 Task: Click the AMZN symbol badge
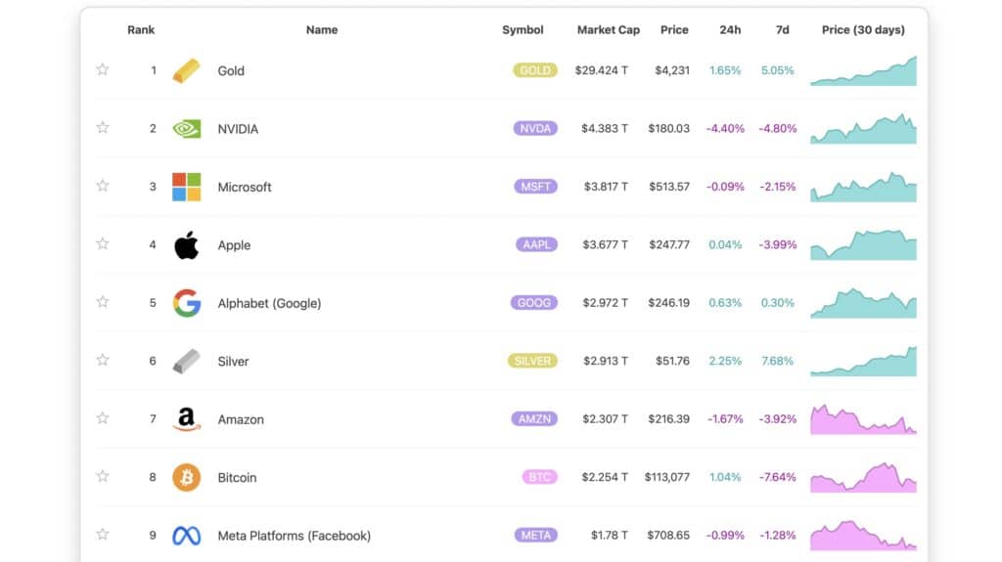click(534, 419)
